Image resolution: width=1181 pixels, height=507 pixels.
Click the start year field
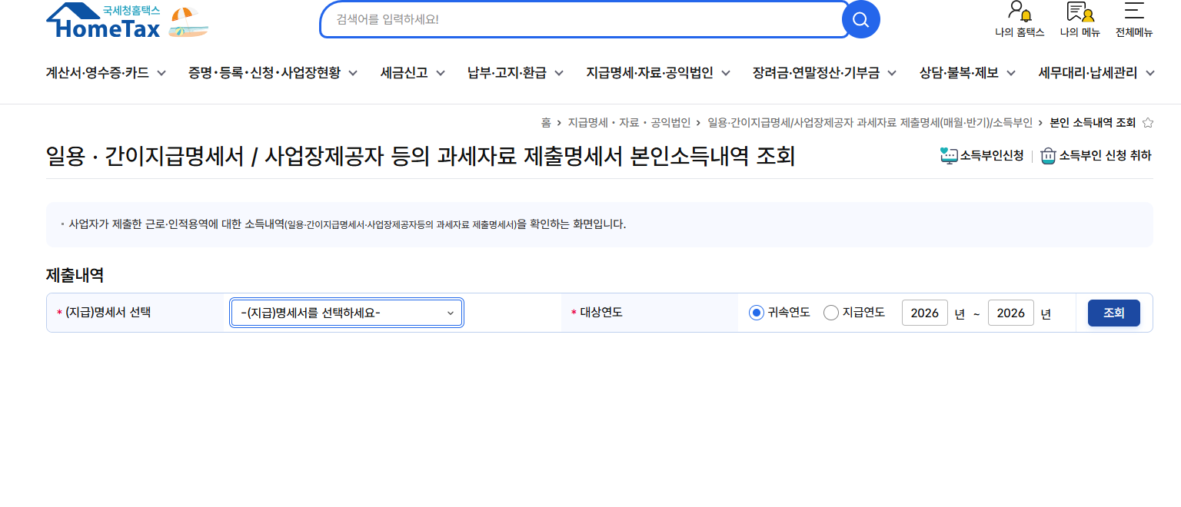click(x=925, y=313)
